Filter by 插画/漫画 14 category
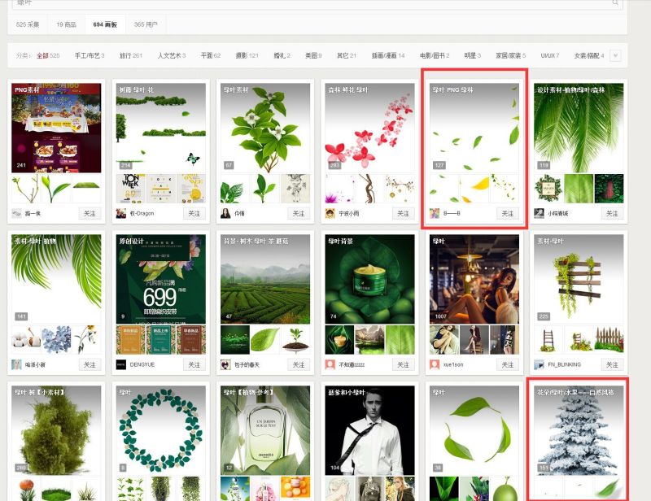This screenshot has height=501, width=651. 388,55
